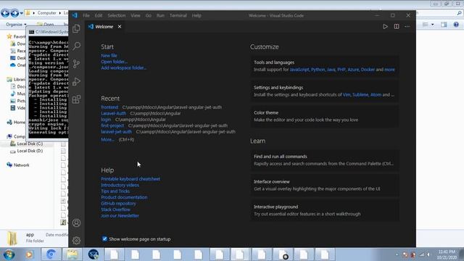Image resolution: width=464 pixels, height=261 pixels.
Task: Open the Extensions view
Action: pyautogui.click(x=76, y=99)
